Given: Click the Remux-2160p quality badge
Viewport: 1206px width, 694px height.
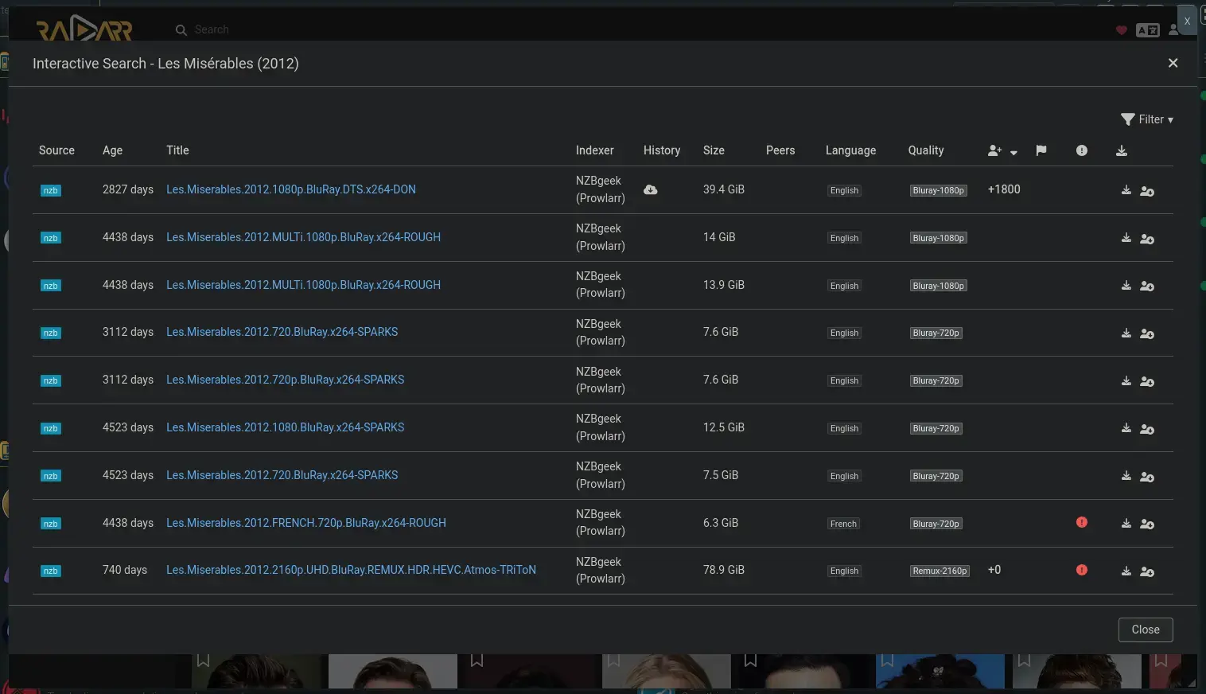Looking at the screenshot, I should (940, 571).
